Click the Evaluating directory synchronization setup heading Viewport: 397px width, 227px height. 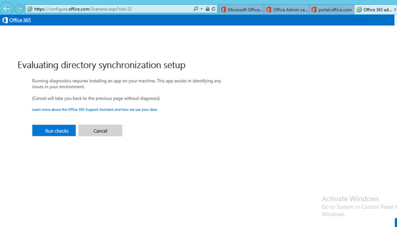[101, 65]
